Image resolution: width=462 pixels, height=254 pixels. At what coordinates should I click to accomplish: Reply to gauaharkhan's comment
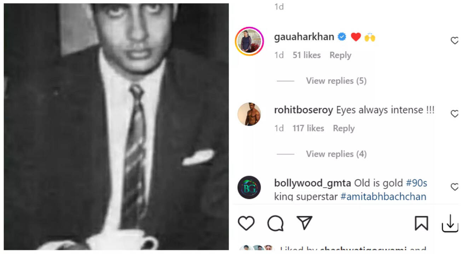click(340, 55)
